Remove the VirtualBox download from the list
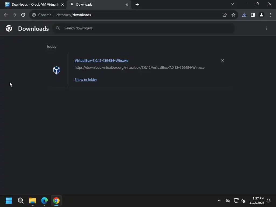276x207 pixels. (223, 60)
